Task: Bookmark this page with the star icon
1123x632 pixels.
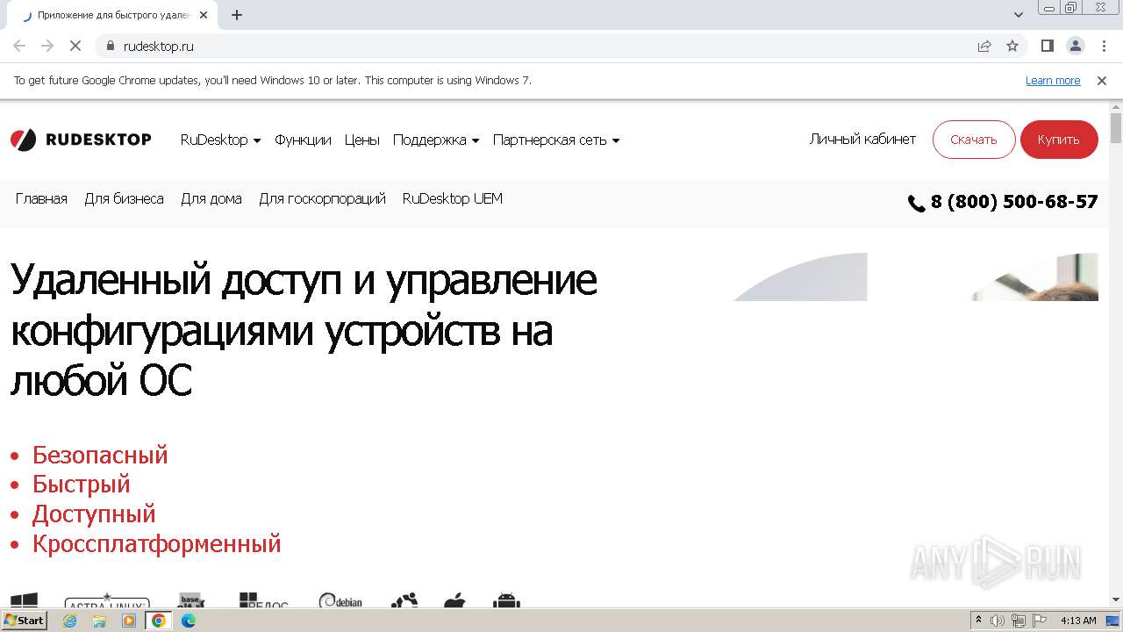Action: click(x=1012, y=46)
